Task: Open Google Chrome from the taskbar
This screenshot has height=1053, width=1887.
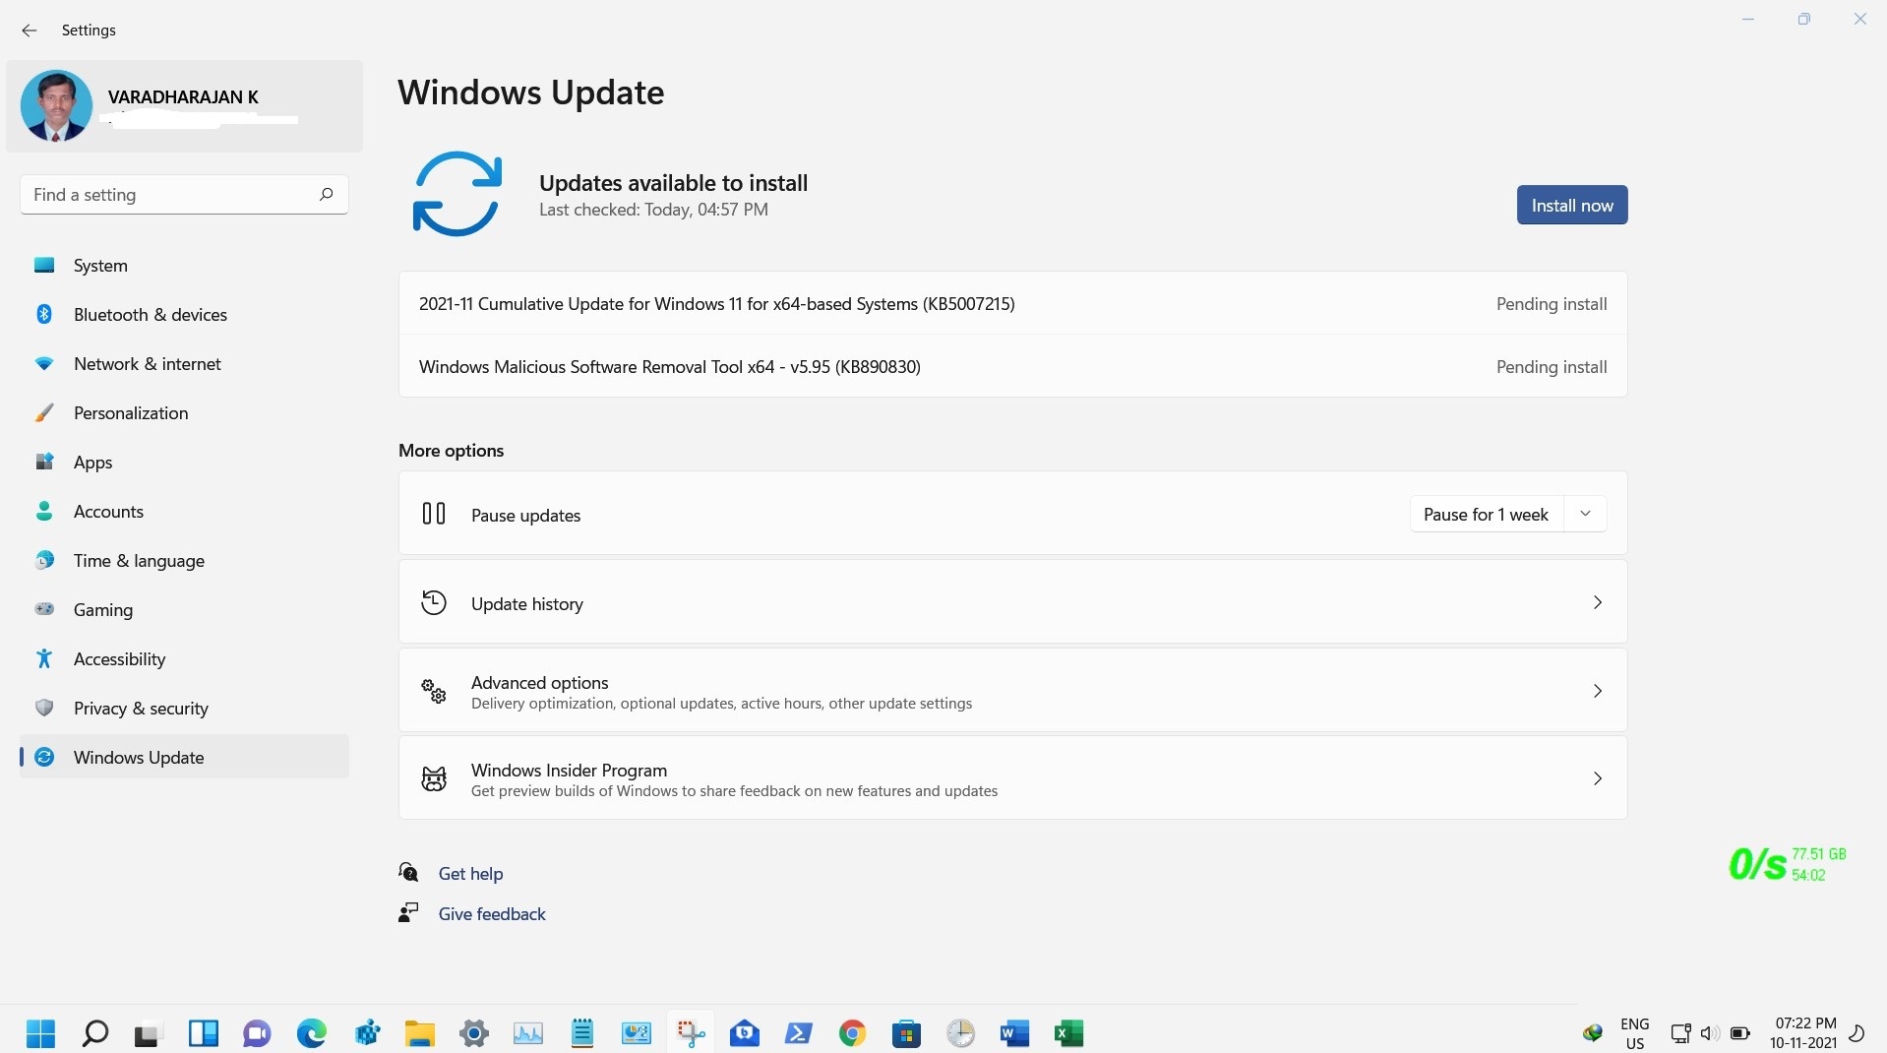Action: click(853, 1033)
